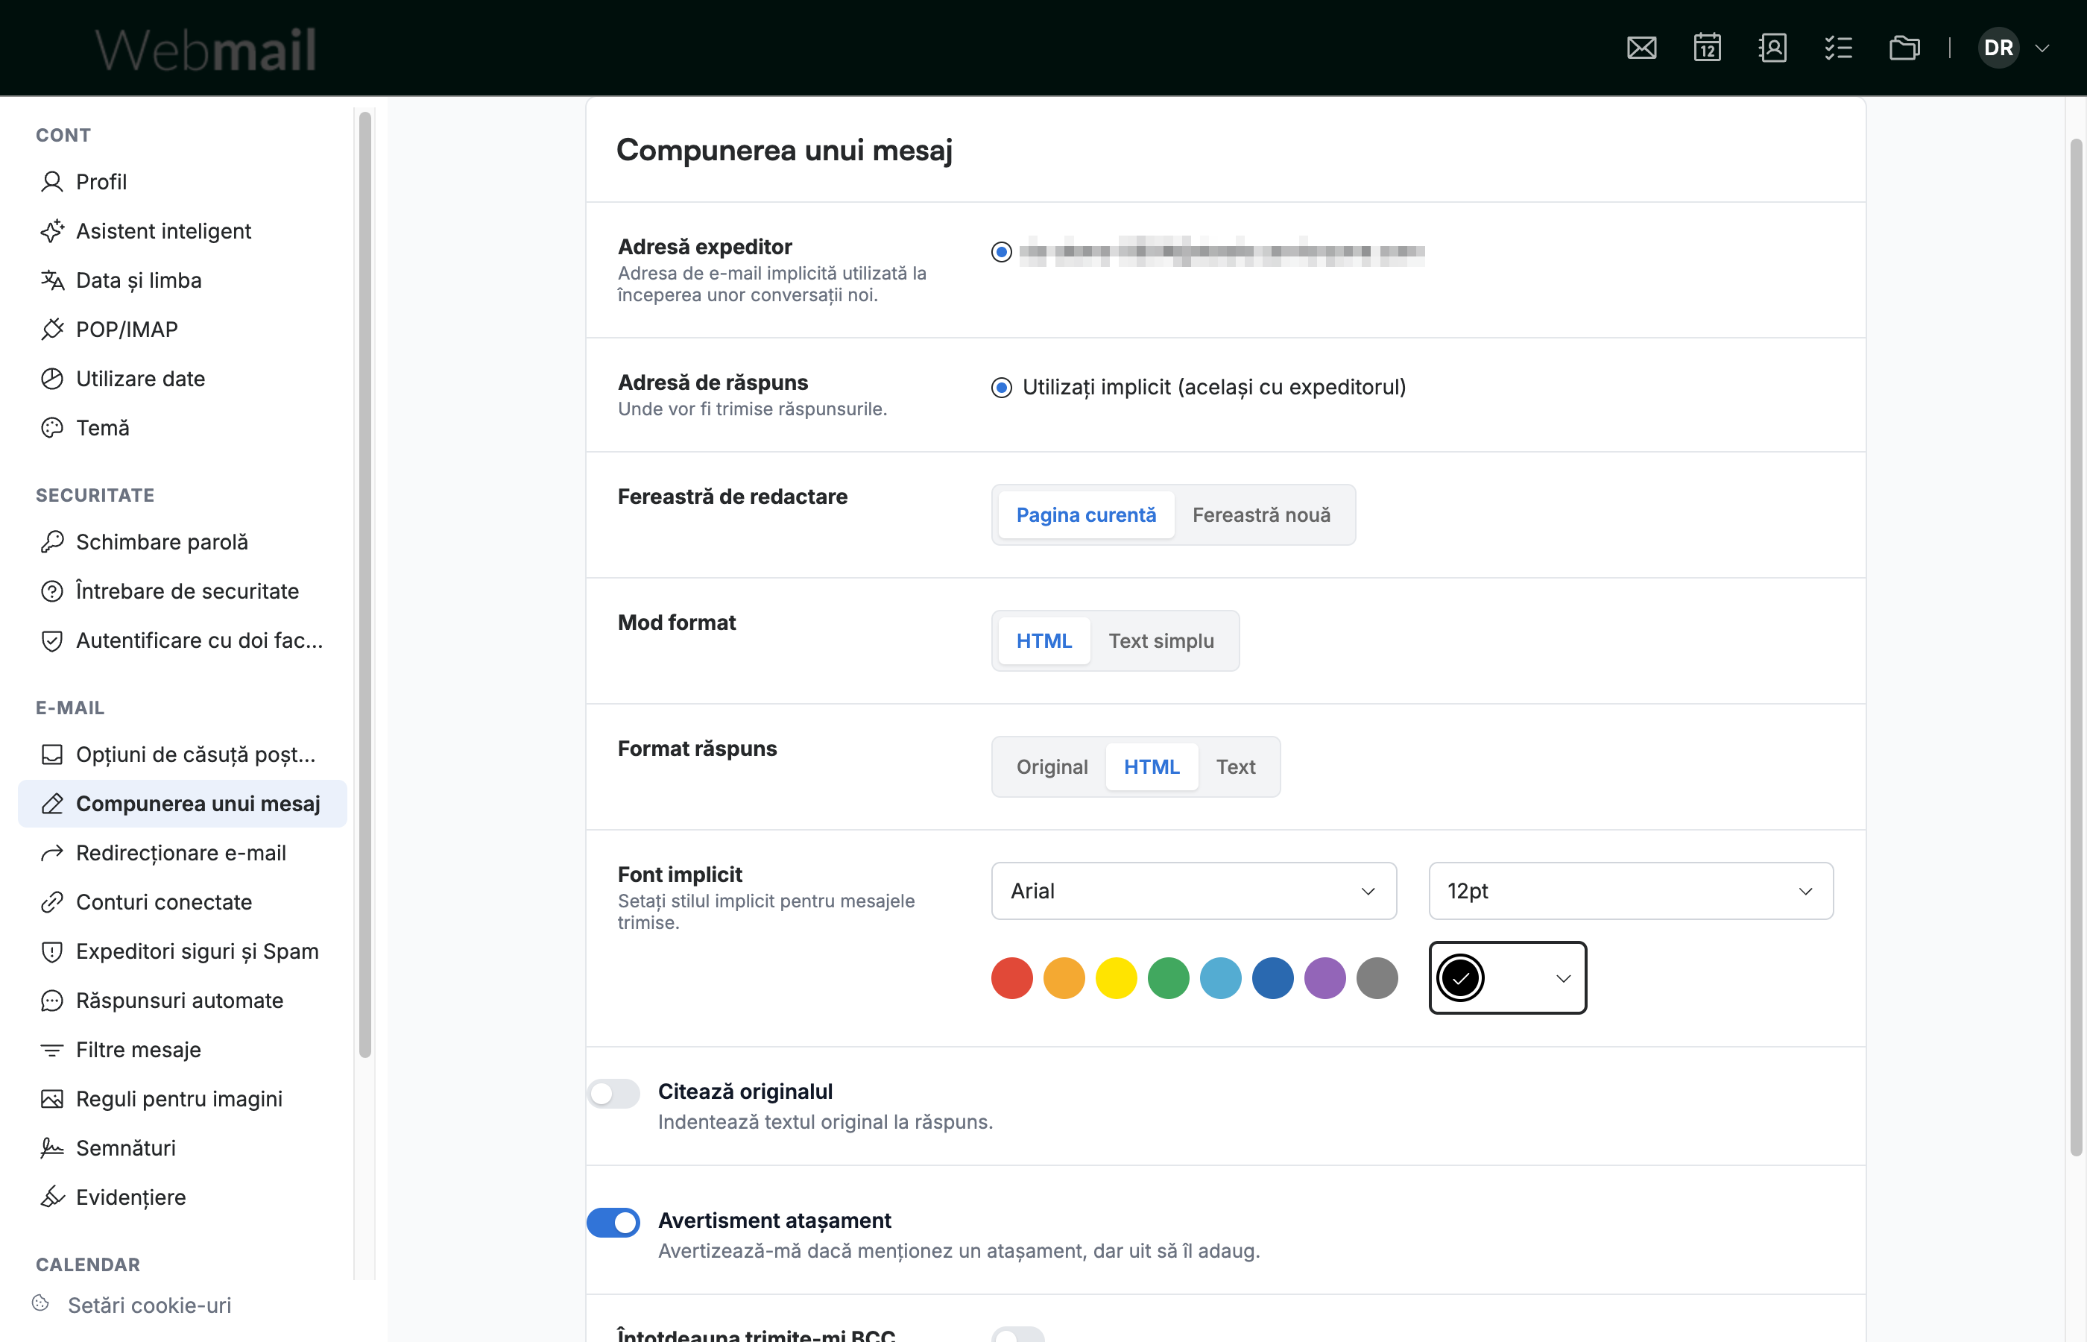Image resolution: width=2087 pixels, height=1342 pixels.
Task: Open the tasks checklist icon
Action: tap(1838, 48)
